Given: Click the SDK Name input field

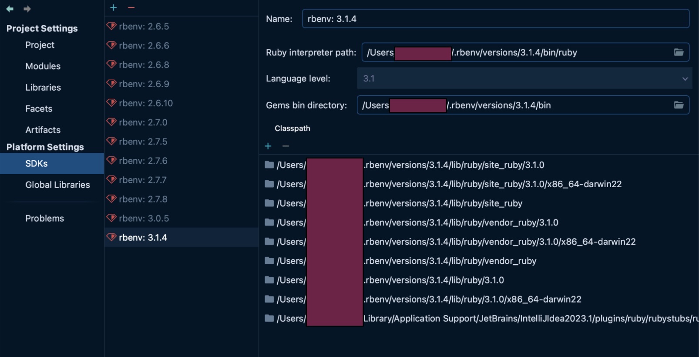Looking at the screenshot, I should [x=495, y=19].
